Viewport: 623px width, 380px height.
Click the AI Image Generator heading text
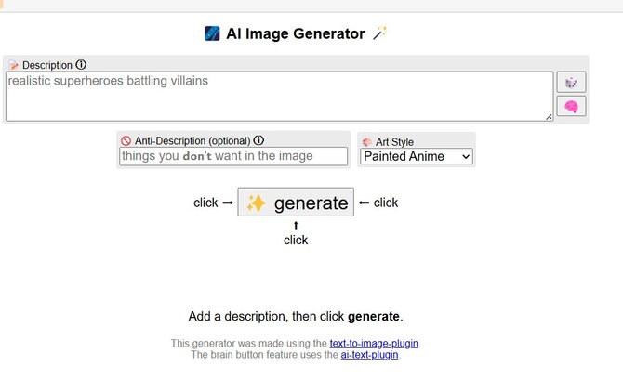click(296, 34)
